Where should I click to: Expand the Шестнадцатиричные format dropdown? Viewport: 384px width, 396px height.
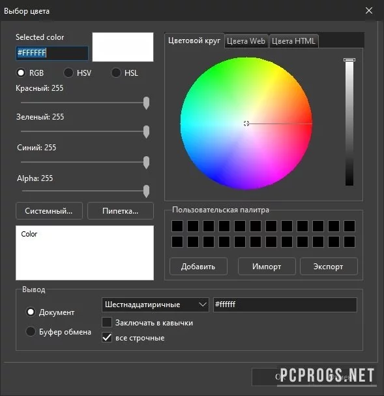[155, 305]
